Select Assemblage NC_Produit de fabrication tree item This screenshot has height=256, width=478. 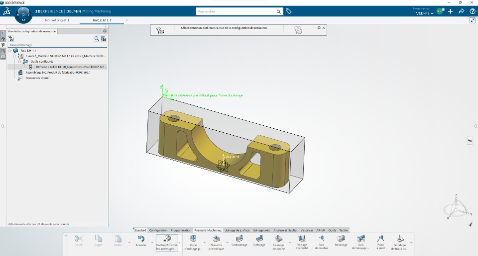[x=58, y=73]
